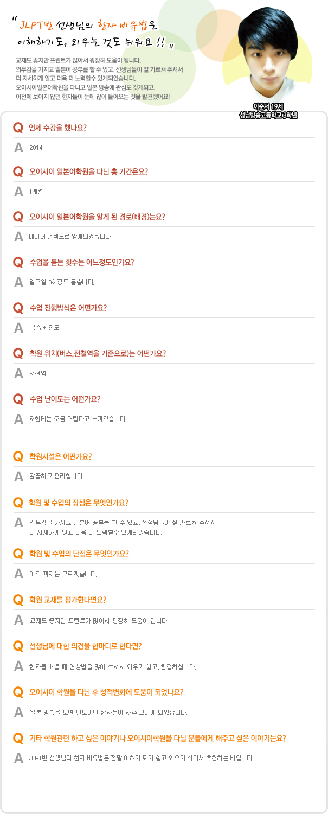Click the A icon next to '아직 까지는 모르겠습니다.'
This screenshot has height=814, width=328.
click(x=18, y=574)
